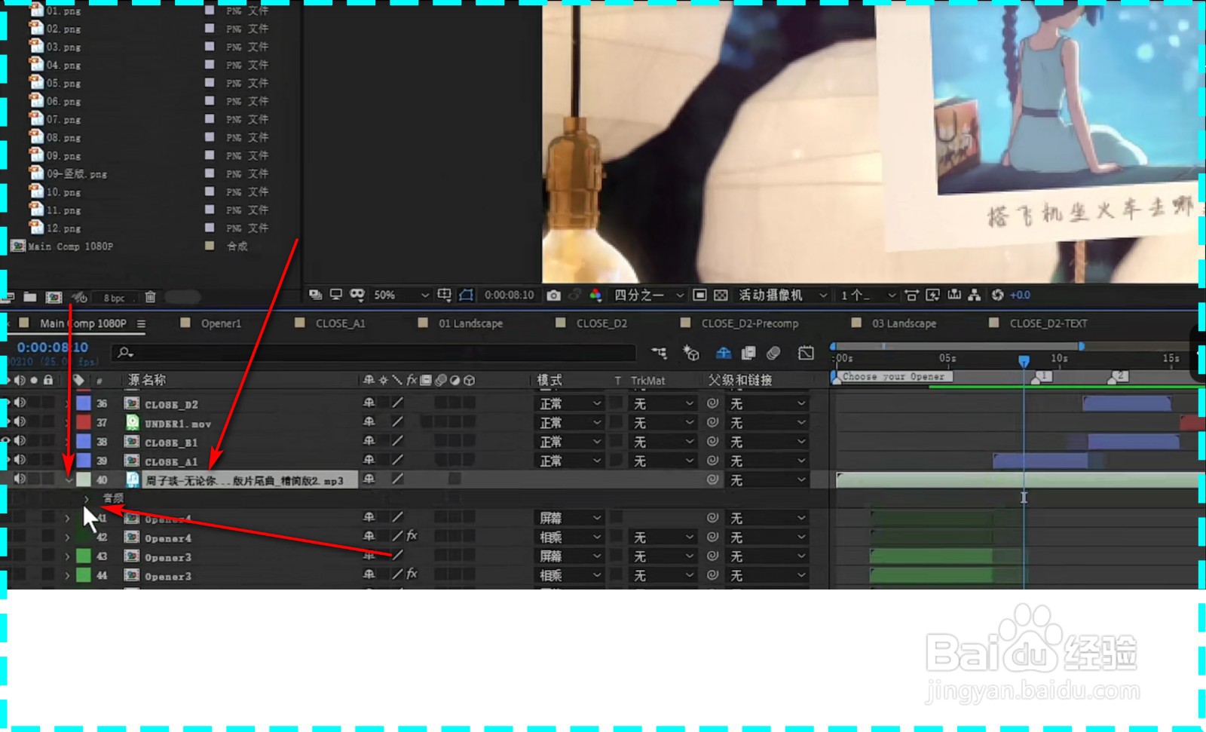
Task: Enable motion blur for all layers
Action: 773,352
